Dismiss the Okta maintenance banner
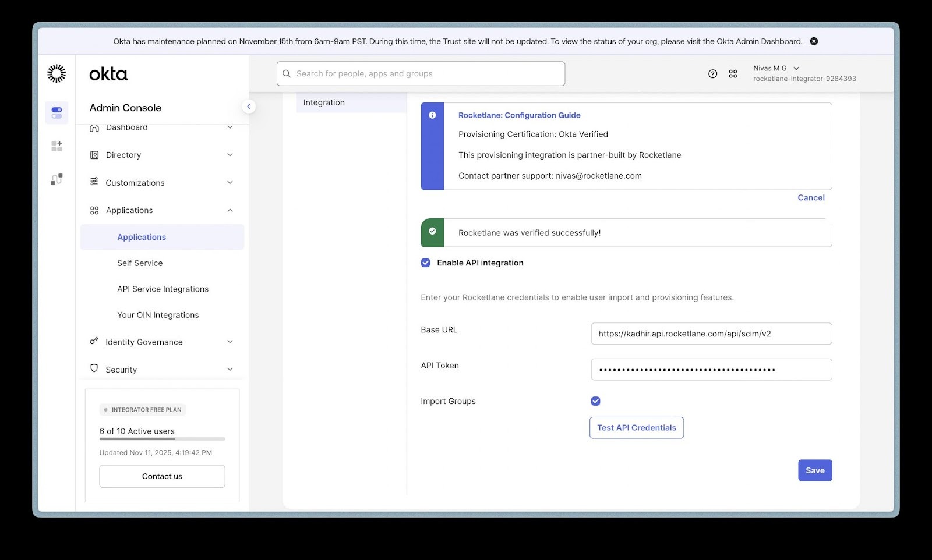Viewport: 932px width, 560px height. click(x=814, y=41)
